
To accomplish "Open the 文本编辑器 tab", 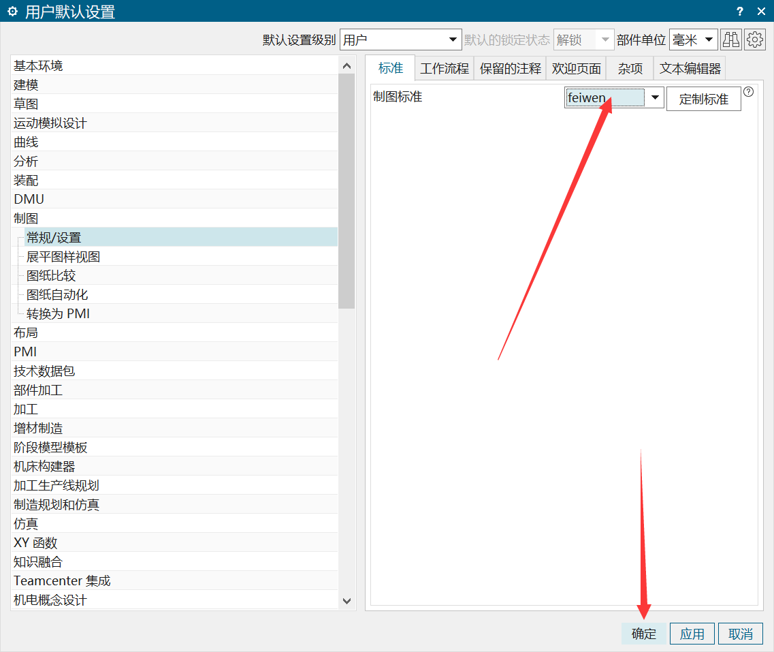I will [x=690, y=69].
